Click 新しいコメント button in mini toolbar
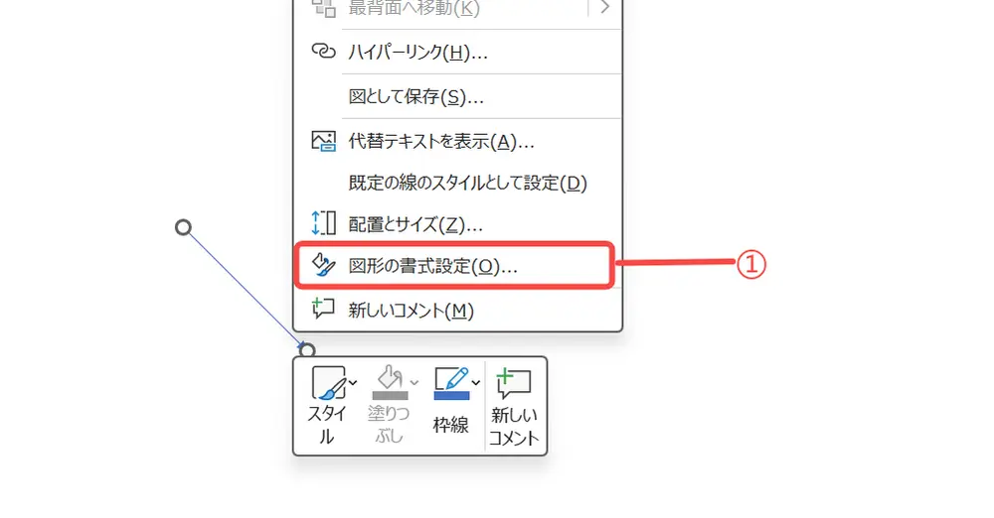 click(514, 407)
